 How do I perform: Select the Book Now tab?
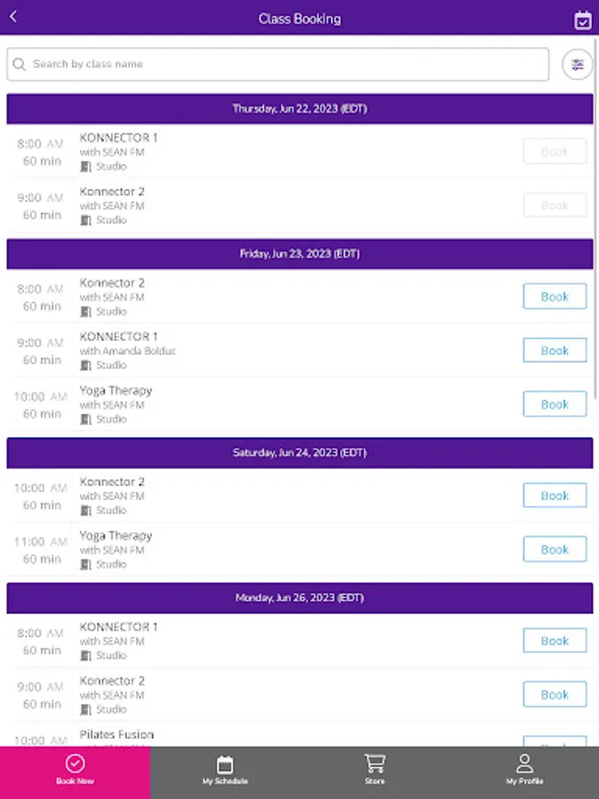click(x=75, y=769)
